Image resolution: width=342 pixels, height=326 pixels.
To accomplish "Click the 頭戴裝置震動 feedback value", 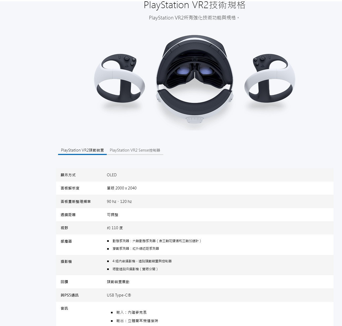I will coord(118,282).
